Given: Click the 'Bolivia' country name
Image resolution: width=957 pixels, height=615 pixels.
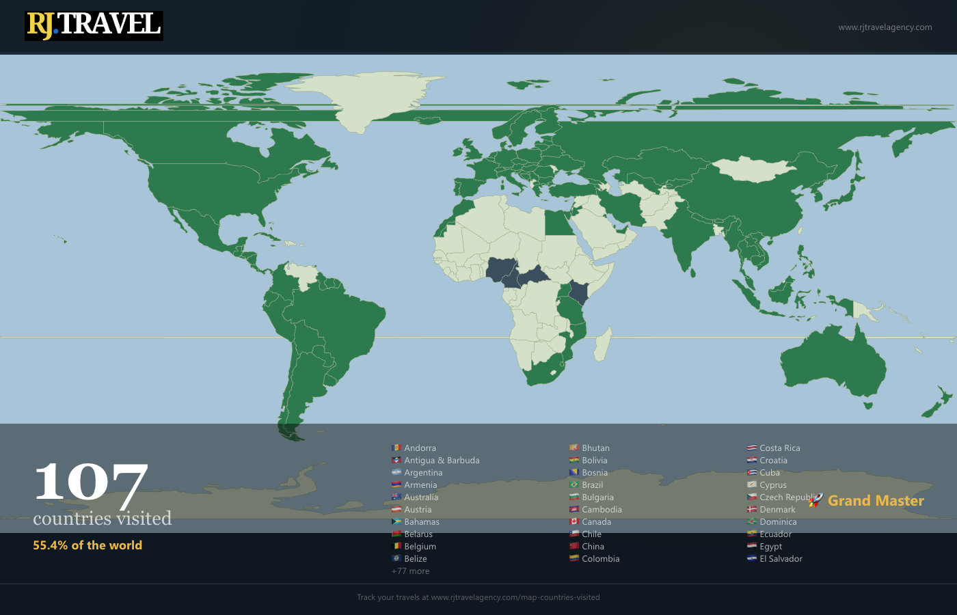Looking at the screenshot, I should [x=595, y=461].
